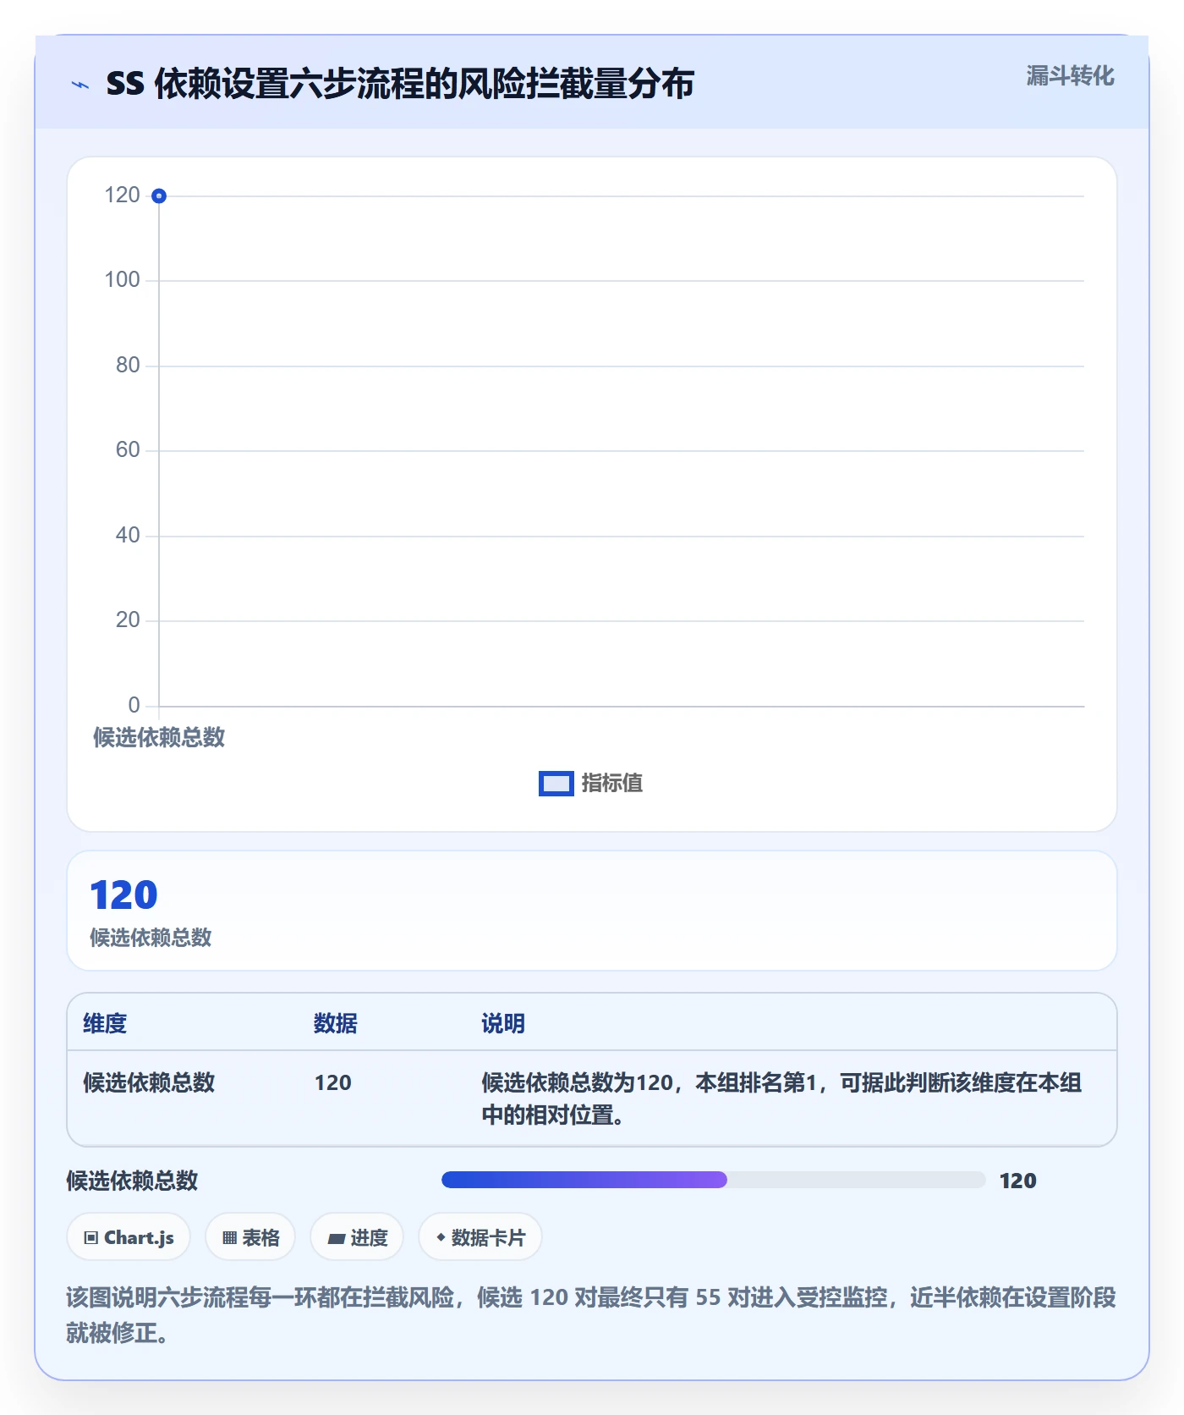Viewport: 1184px width, 1415px height.
Task: Click the Chart.js chip
Action: pos(129,1237)
